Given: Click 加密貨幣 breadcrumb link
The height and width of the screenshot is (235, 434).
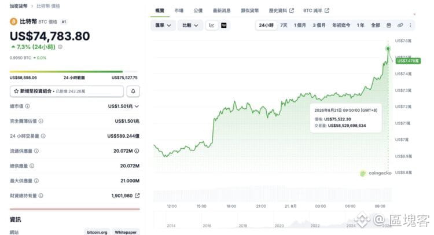Looking at the screenshot, I should (x=19, y=6).
